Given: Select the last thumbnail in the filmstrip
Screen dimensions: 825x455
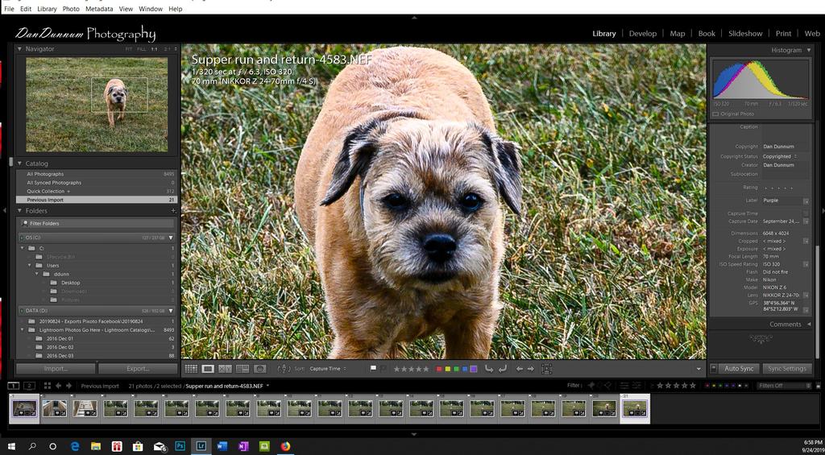Looking at the screenshot, I should [634, 408].
